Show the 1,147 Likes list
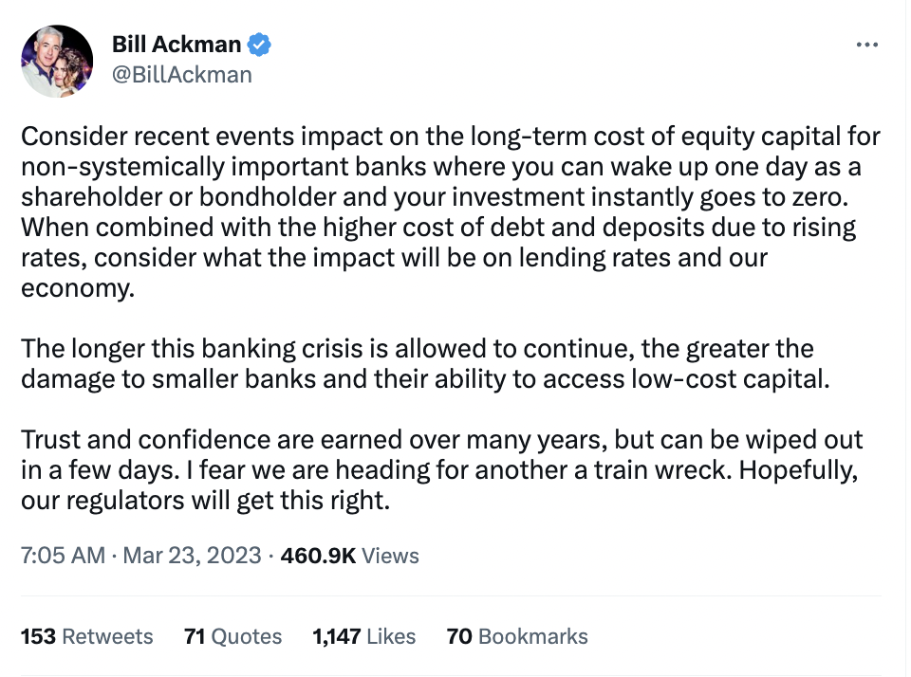The width and height of the screenshot is (911, 677). 363,636
